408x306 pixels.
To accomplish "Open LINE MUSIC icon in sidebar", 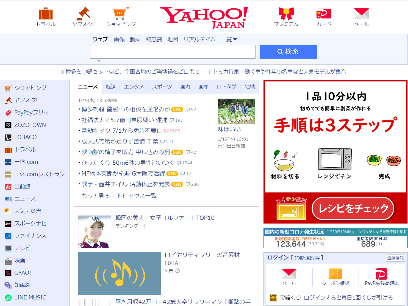I will (x=8, y=298).
